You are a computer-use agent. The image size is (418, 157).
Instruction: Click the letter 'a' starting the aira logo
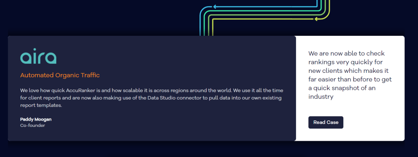click(25, 58)
